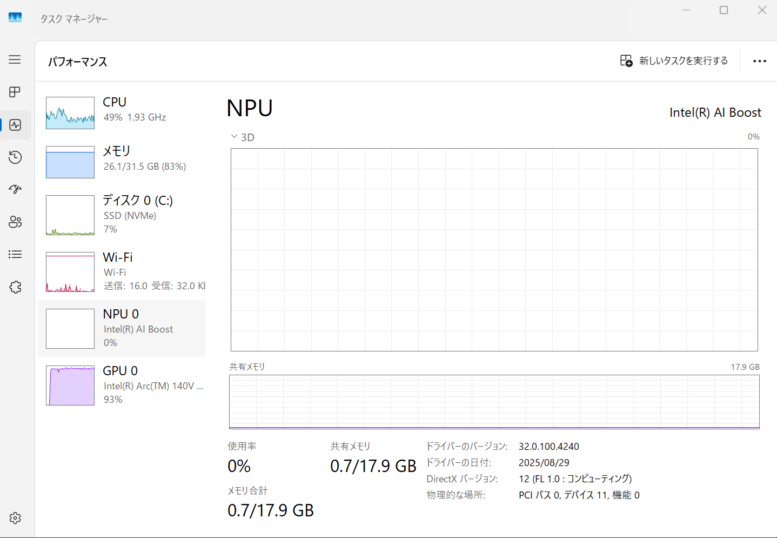Open the three-dots more options menu
This screenshot has height=538, width=777.
point(760,61)
